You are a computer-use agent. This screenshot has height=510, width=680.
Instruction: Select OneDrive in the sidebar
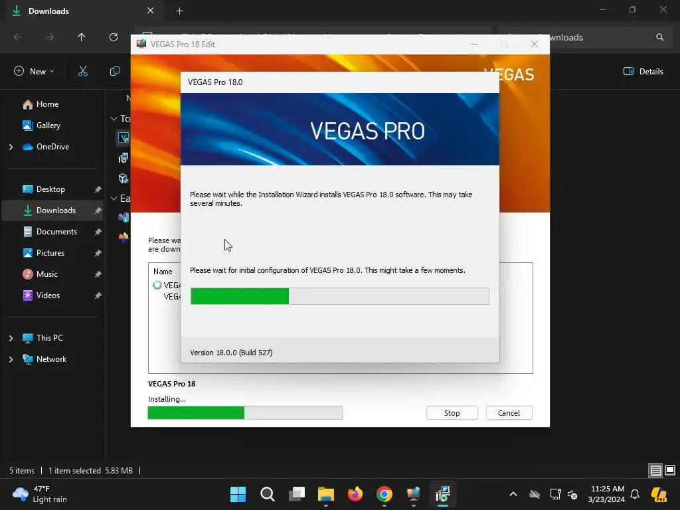(52, 147)
